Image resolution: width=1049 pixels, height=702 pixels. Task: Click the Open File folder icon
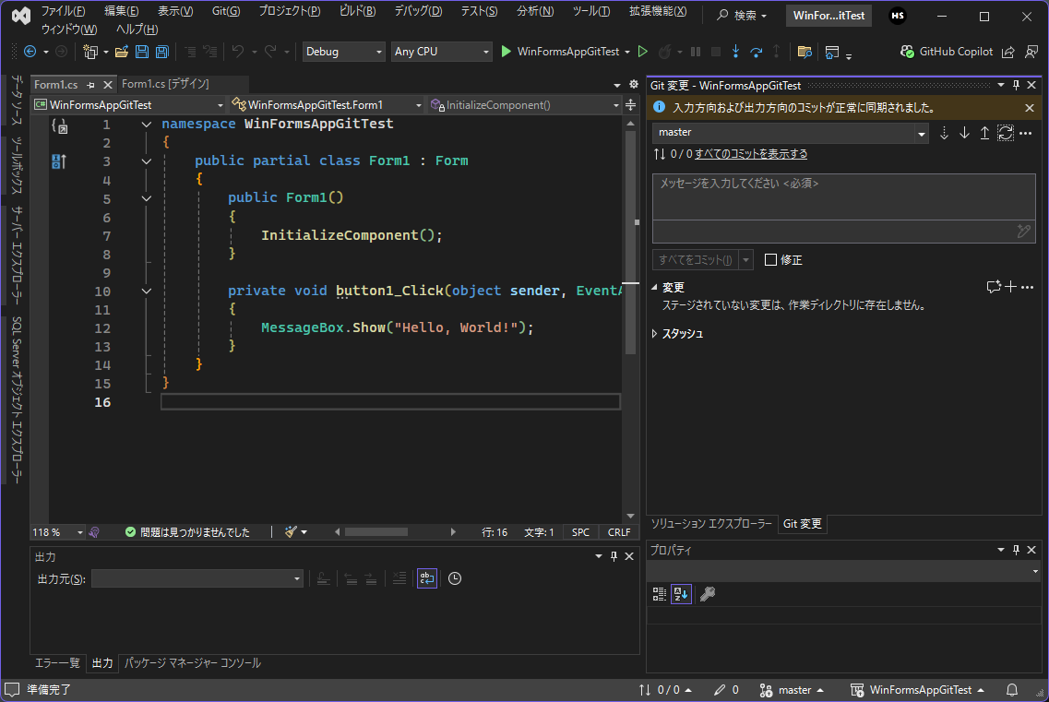point(122,52)
